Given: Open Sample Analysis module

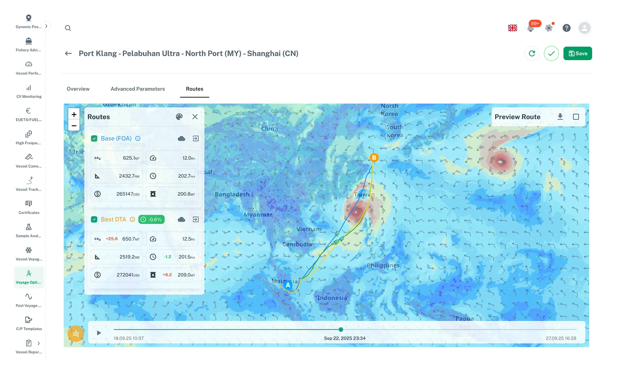Looking at the screenshot, I should click(x=29, y=231).
